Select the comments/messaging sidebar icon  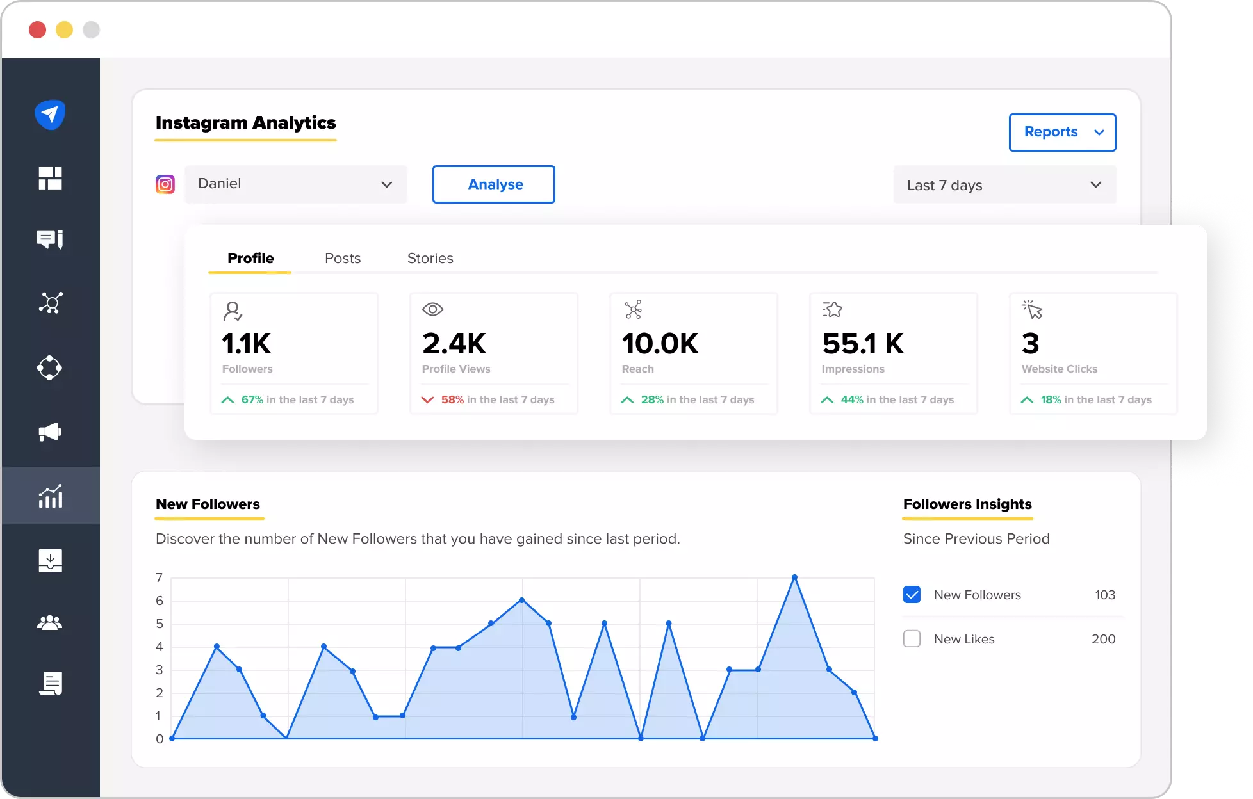click(x=51, y=239)
